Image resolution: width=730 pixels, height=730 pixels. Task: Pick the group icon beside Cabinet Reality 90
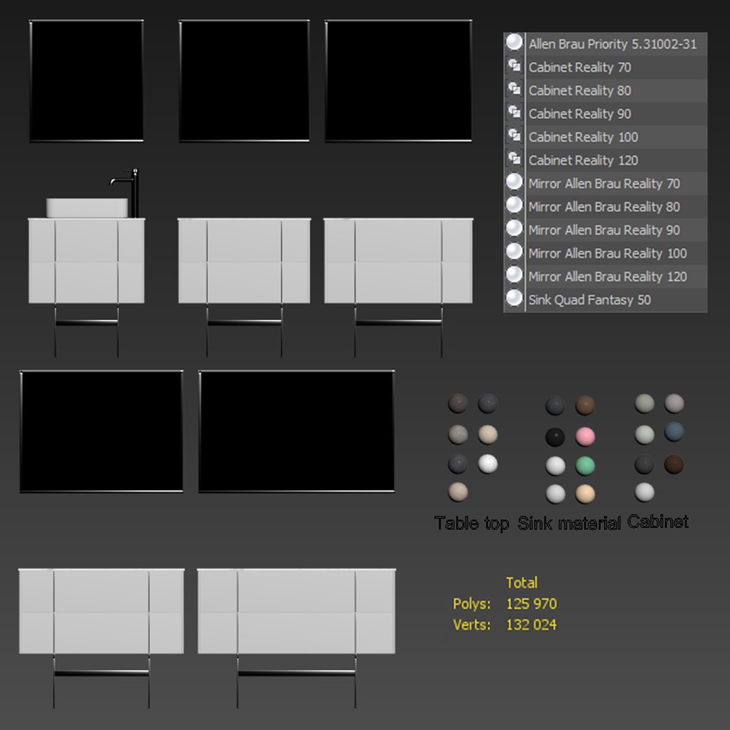click(514, 112)
